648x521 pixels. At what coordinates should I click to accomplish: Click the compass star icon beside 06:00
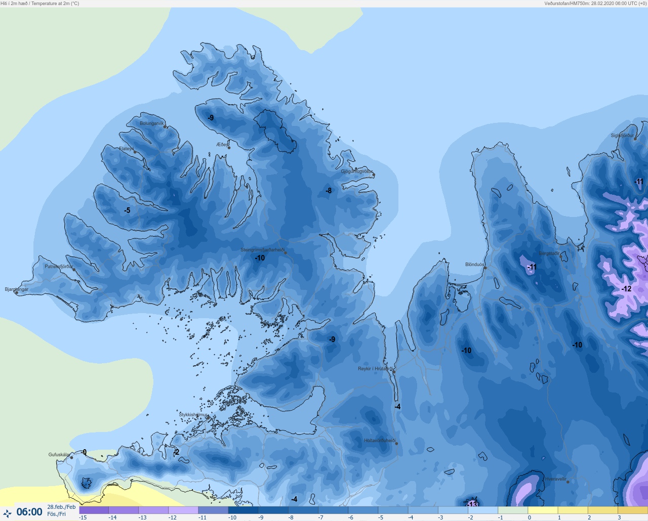[x=7, y=513]
